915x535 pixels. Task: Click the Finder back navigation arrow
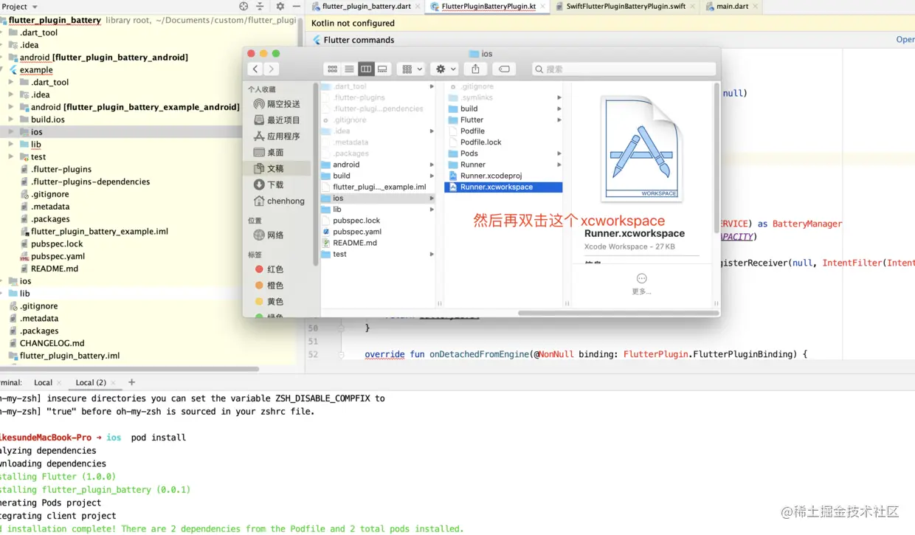click(255, 69)
